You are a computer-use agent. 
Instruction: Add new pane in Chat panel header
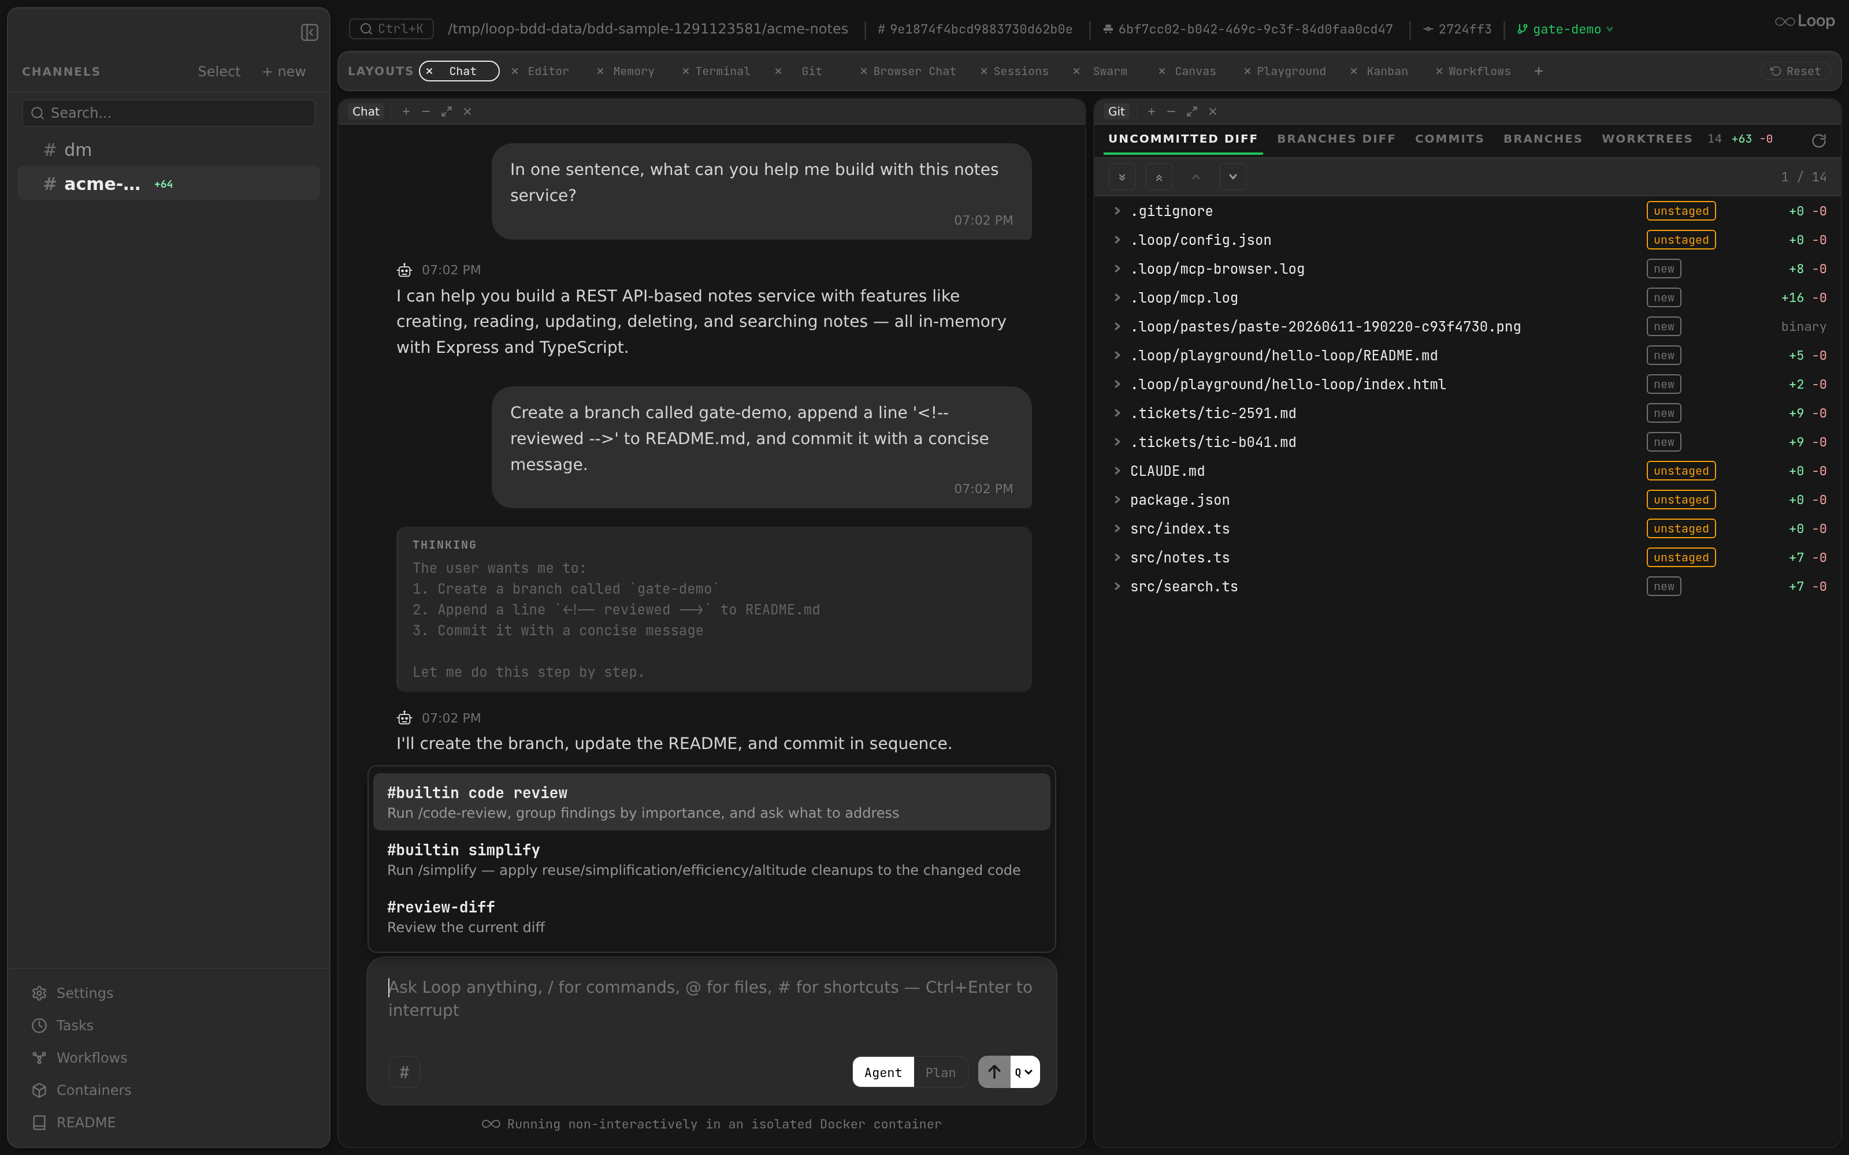point(406,111)
